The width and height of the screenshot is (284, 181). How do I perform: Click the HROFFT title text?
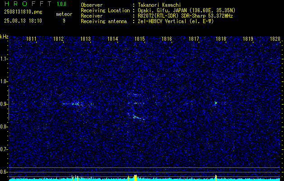point(28,4)
